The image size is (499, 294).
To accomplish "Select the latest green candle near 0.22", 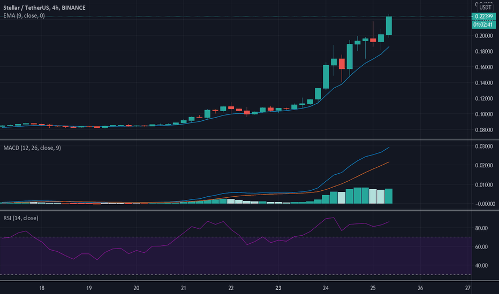I will coord(389,26).
